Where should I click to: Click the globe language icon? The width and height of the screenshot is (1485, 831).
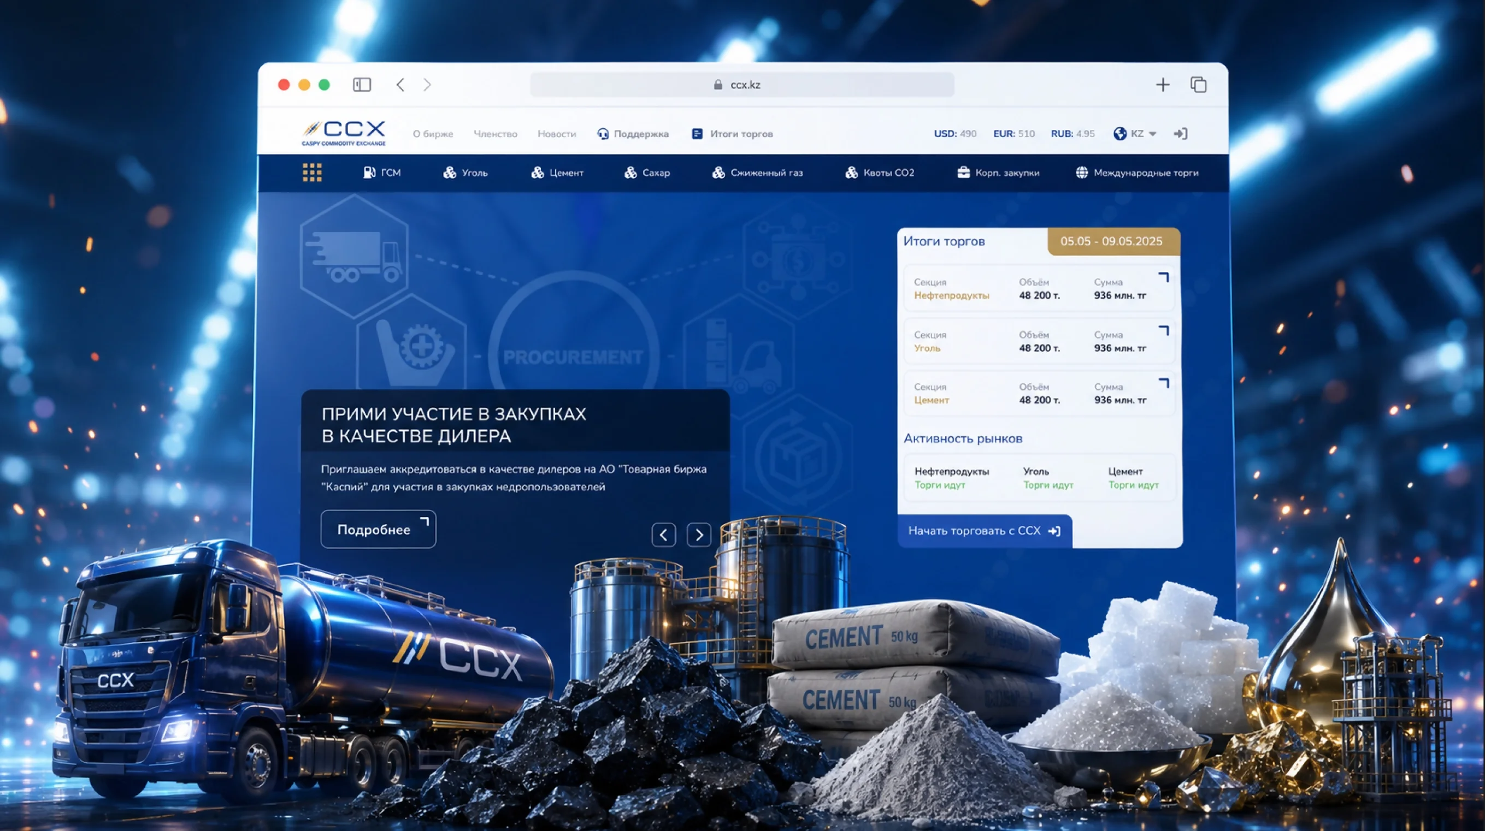point(1120,134)
